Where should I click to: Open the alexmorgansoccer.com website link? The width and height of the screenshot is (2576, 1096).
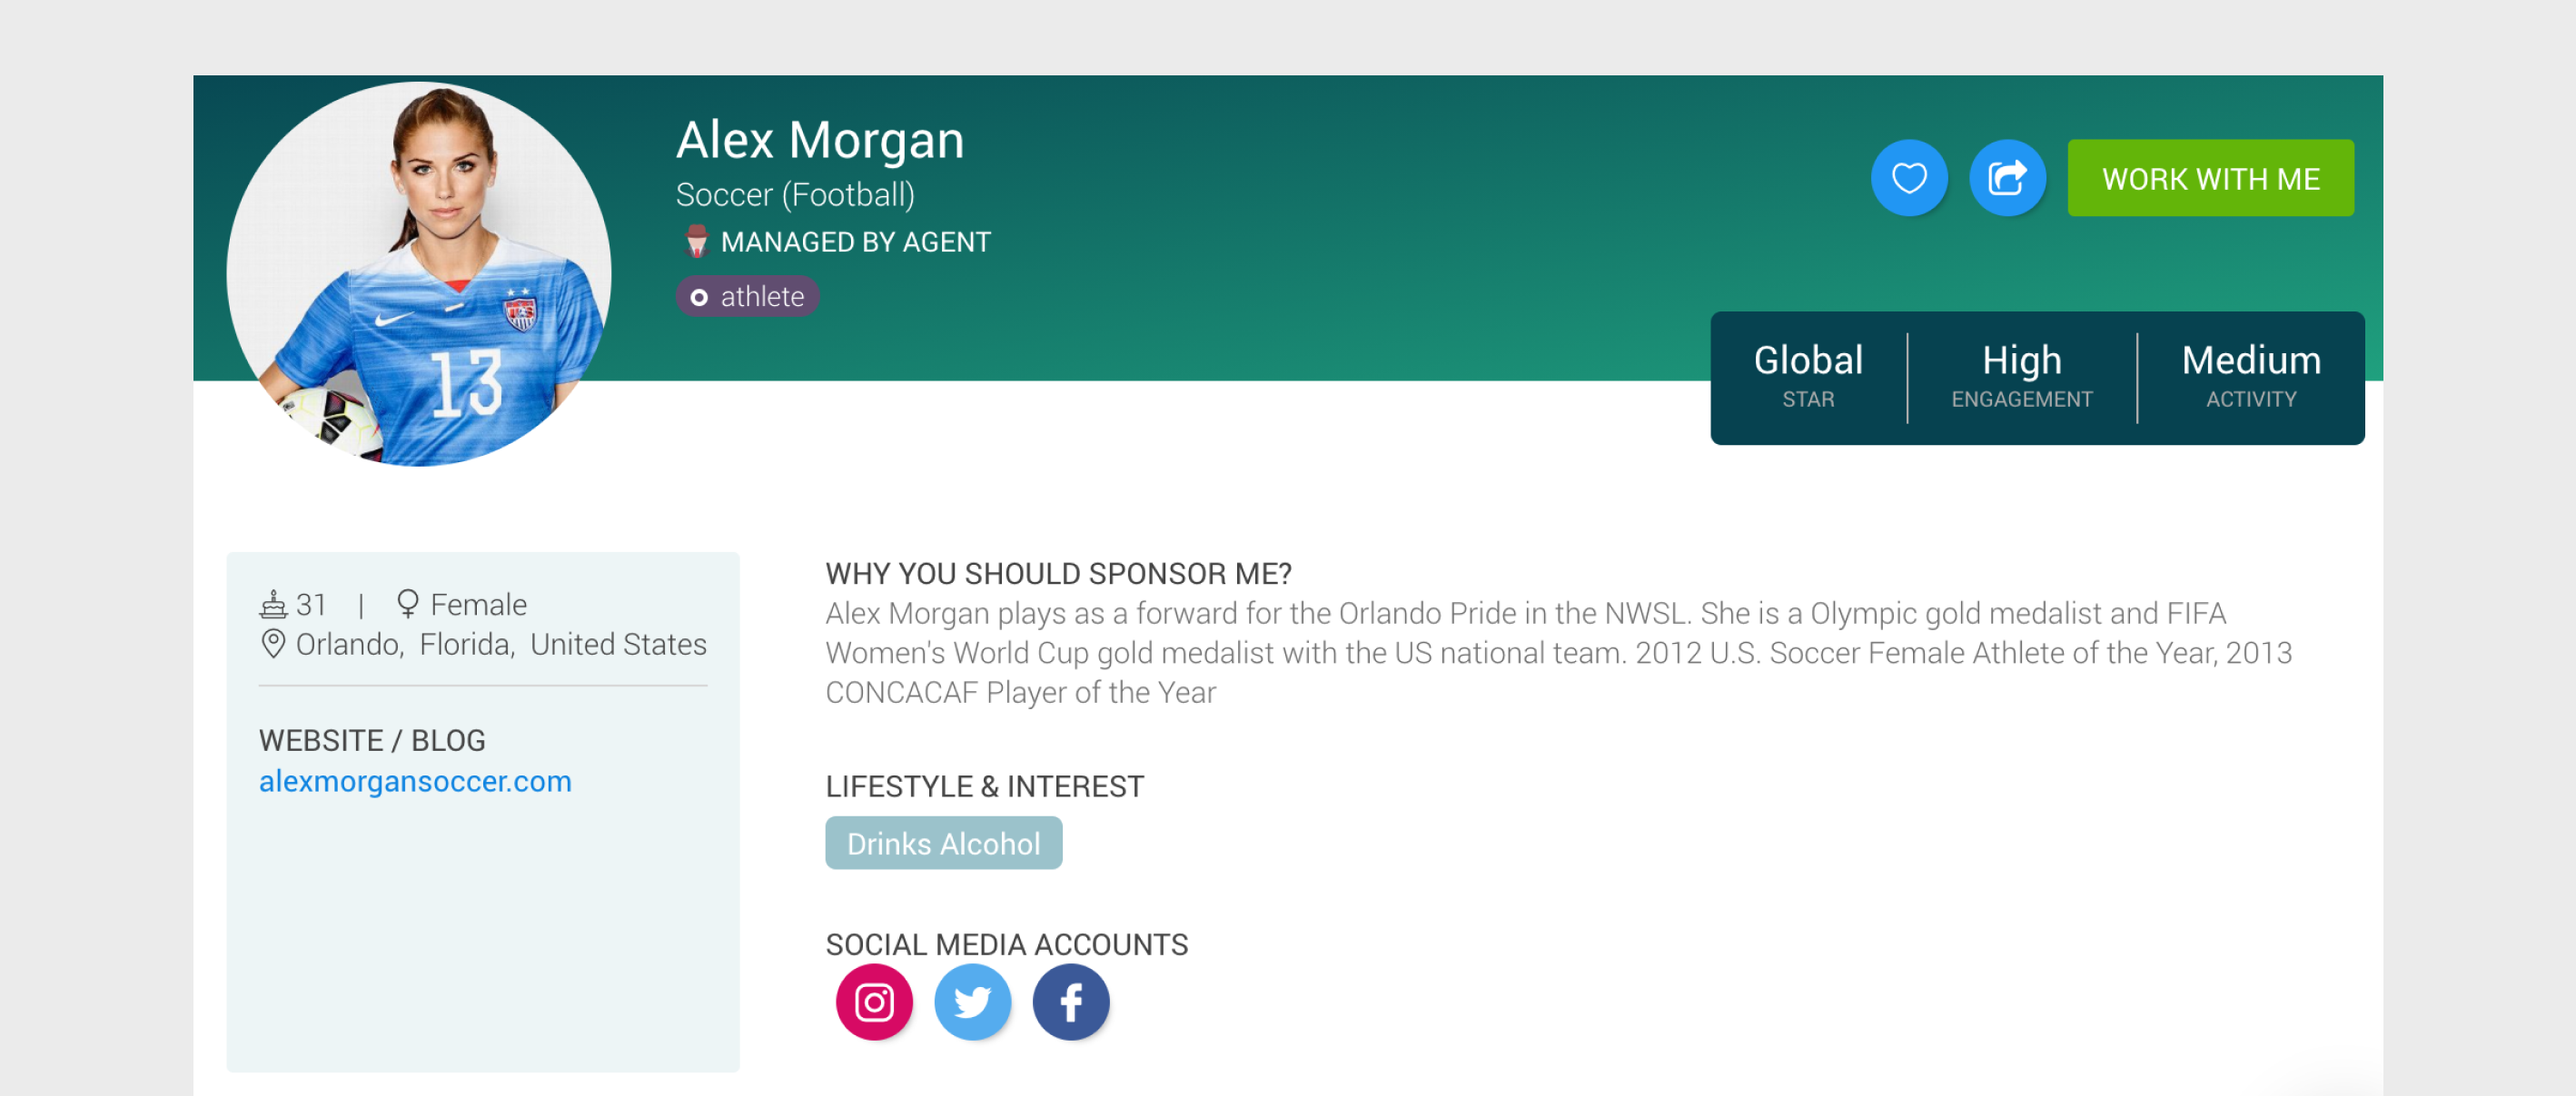pos(415,781)
